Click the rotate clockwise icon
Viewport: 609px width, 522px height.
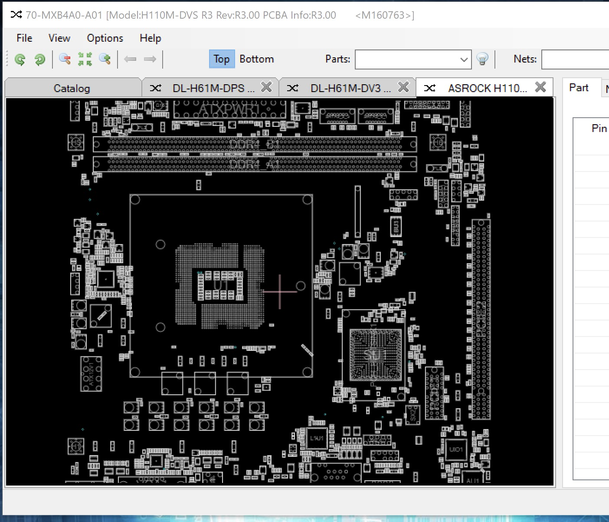click(x=39, y=59)
